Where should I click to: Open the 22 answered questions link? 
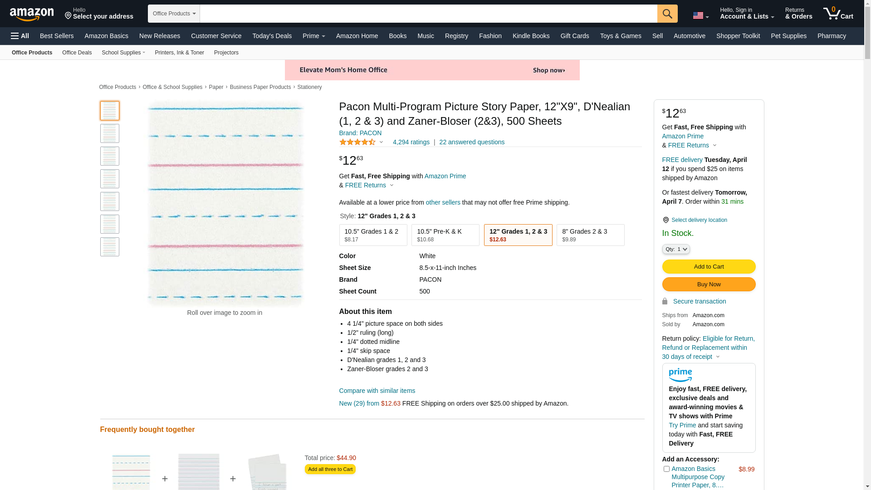[471, 142]
